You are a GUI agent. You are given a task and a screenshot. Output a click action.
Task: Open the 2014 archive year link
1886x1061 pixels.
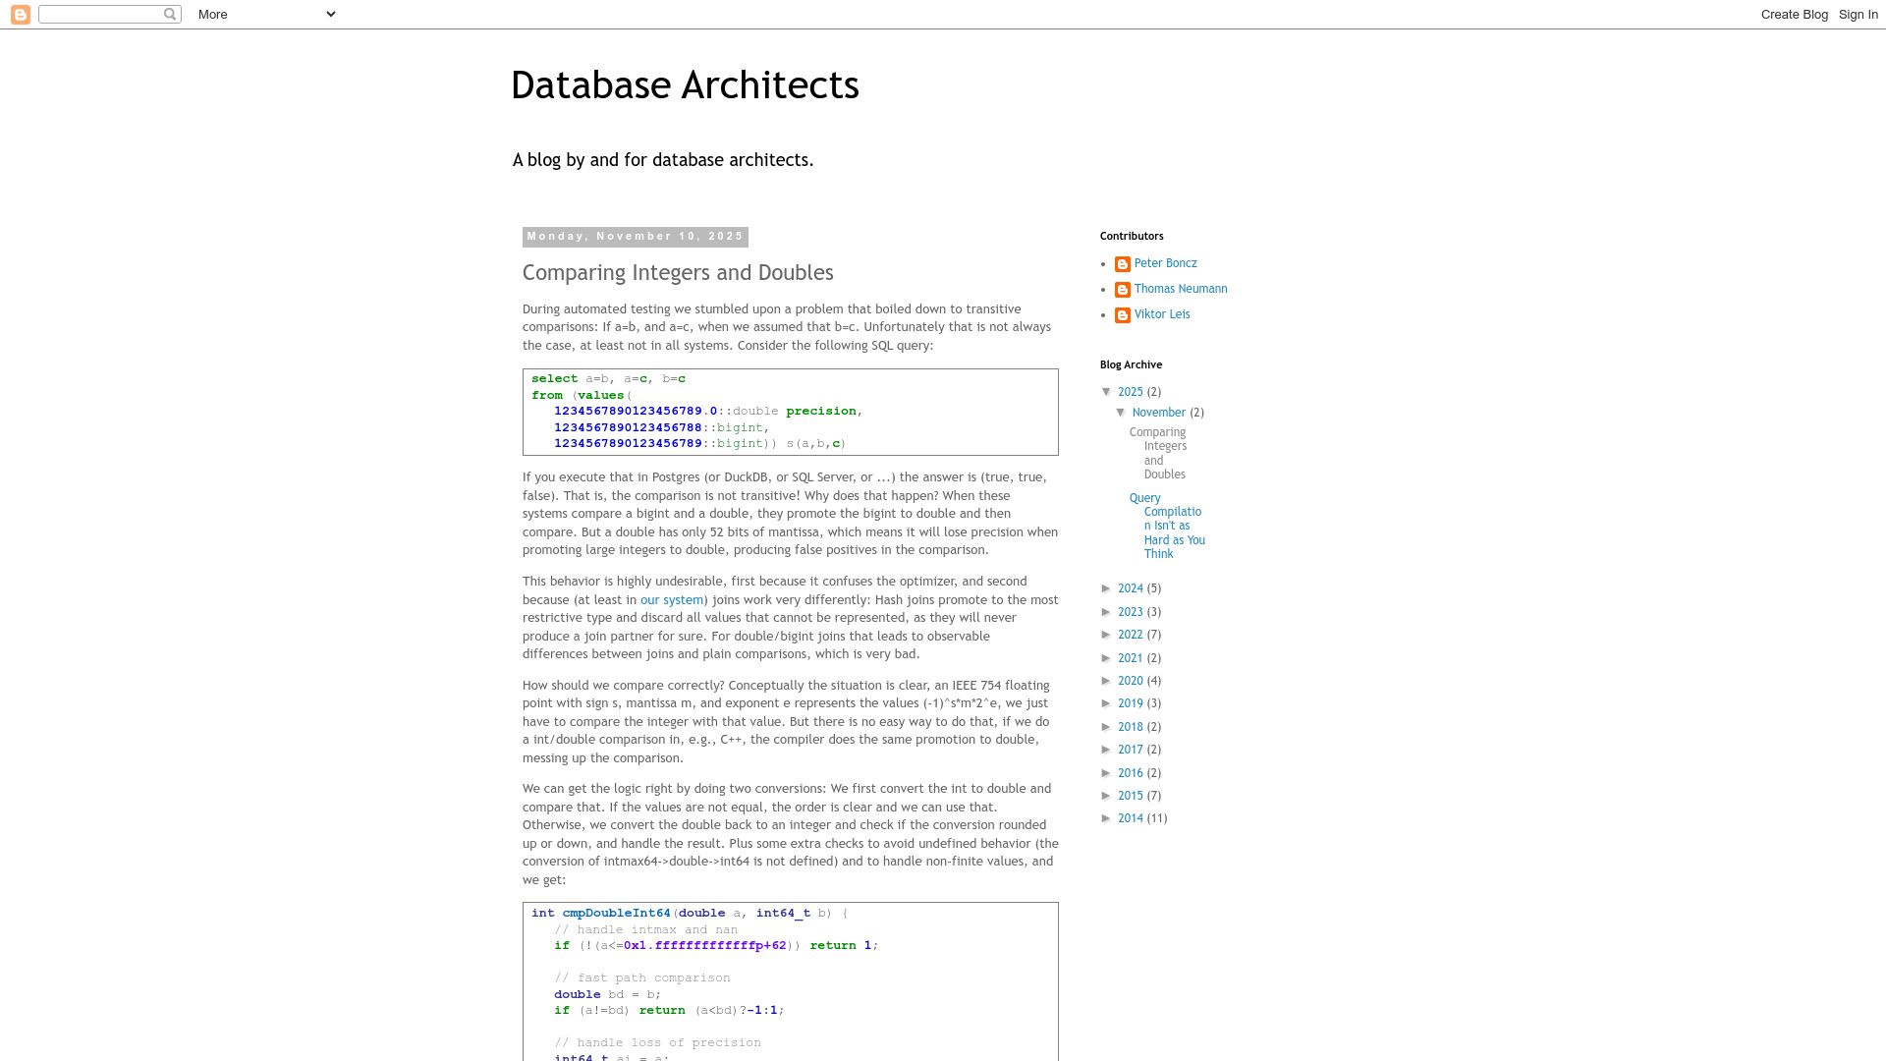(1131, 818)
